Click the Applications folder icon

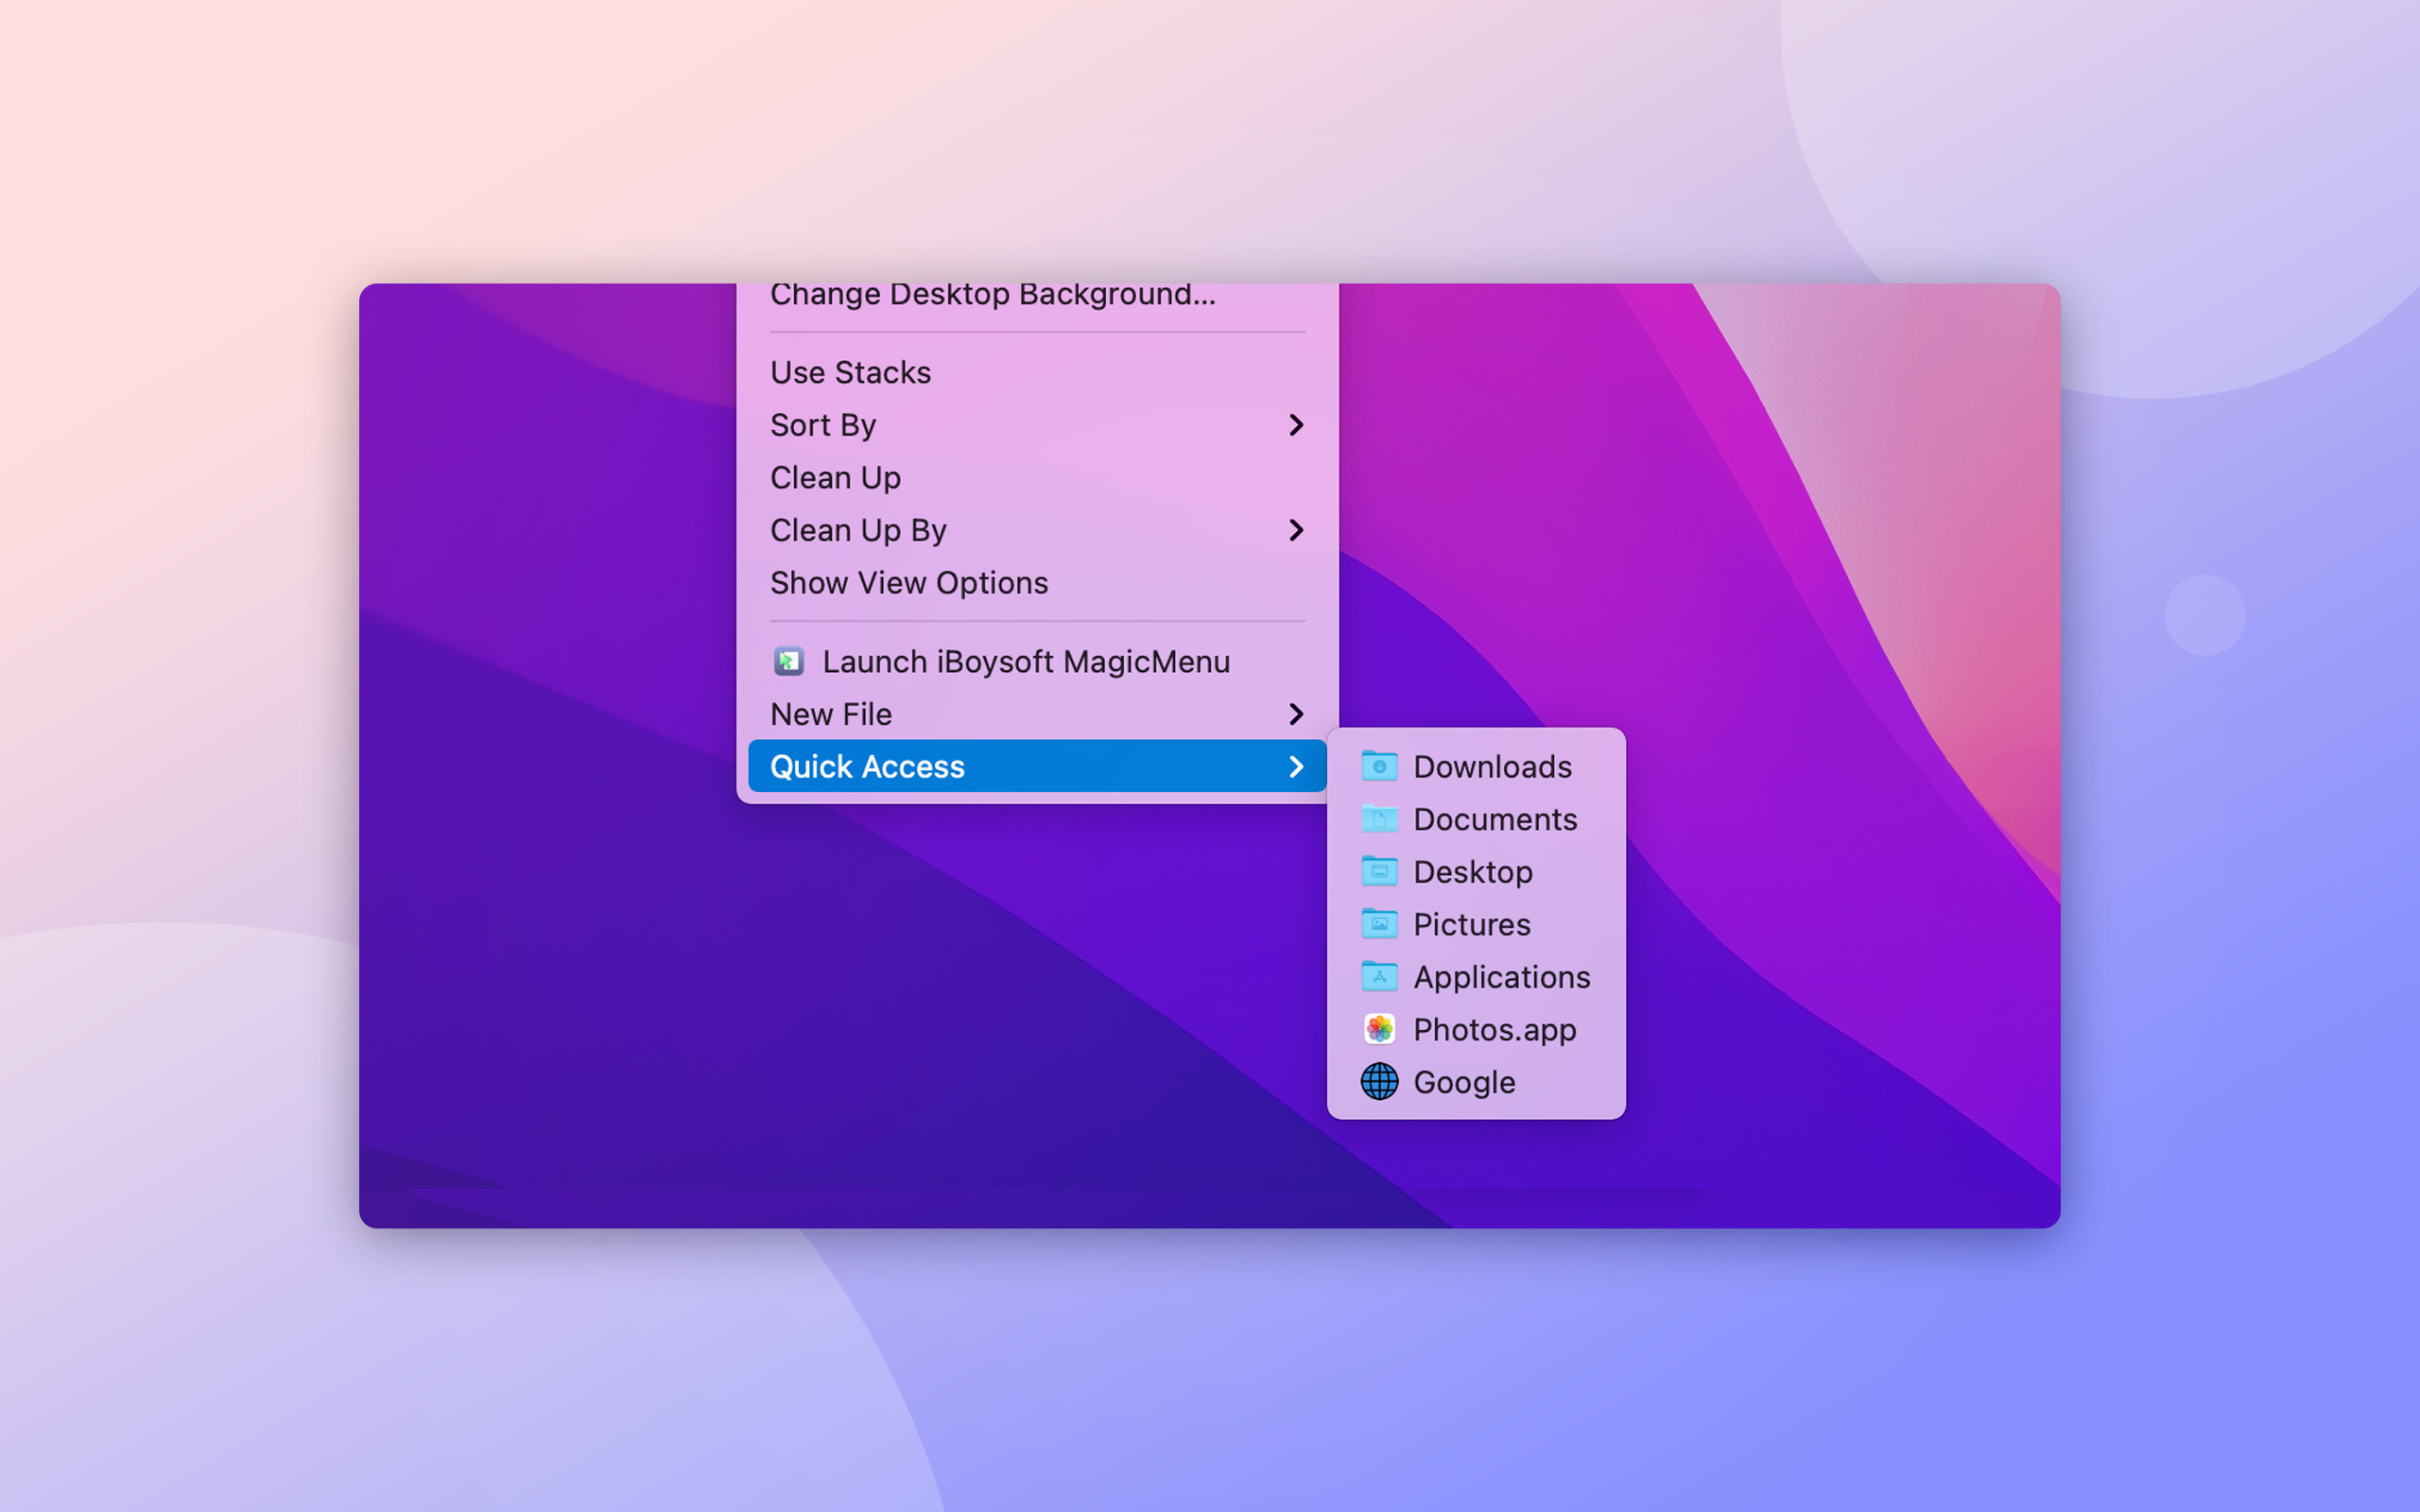(1379, 976)
